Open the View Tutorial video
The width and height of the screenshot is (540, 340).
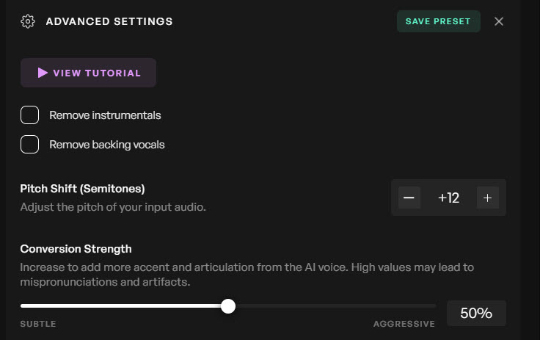[x=88, y=73]
